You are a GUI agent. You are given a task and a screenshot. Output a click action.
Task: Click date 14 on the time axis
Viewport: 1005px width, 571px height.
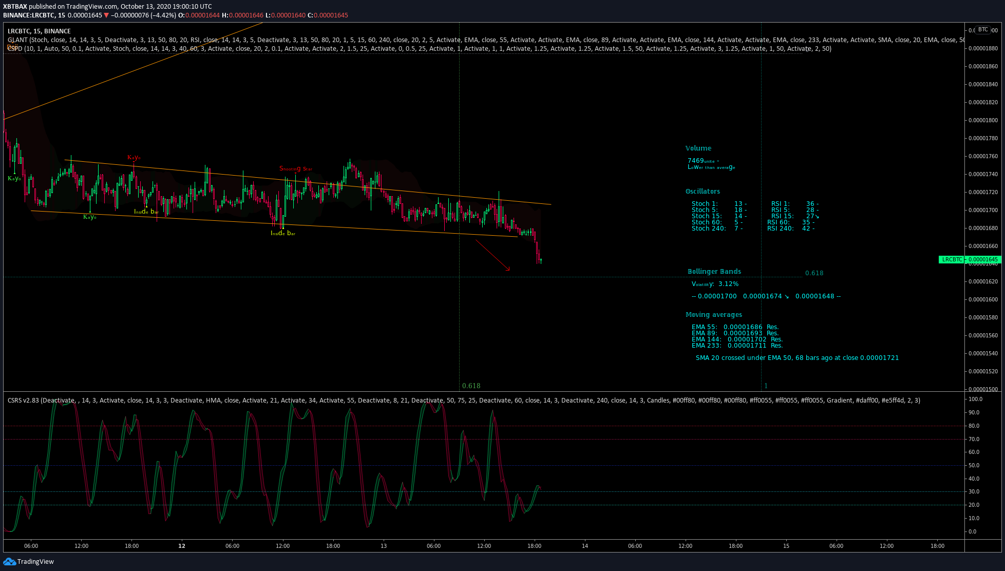coord(585,546)
